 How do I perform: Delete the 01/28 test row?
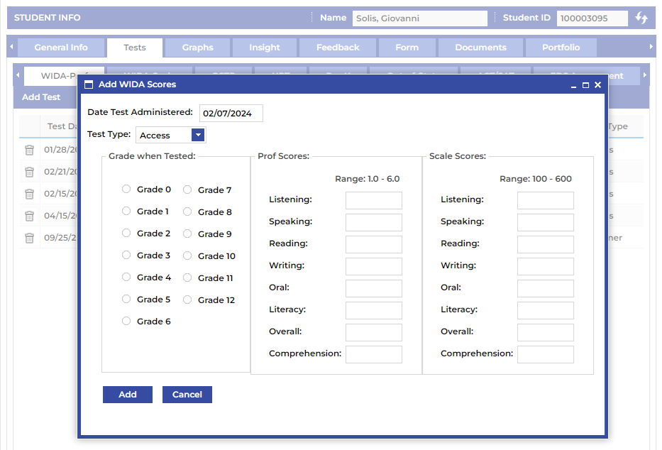click(x=29, y=150)
